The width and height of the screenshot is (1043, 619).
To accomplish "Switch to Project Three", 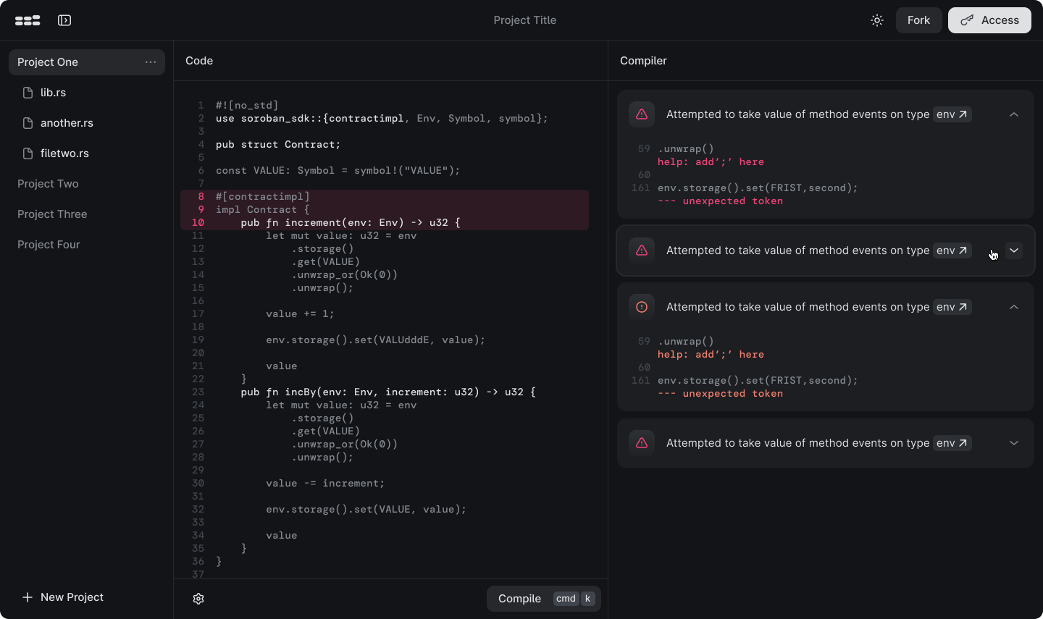I will point(52,214).
